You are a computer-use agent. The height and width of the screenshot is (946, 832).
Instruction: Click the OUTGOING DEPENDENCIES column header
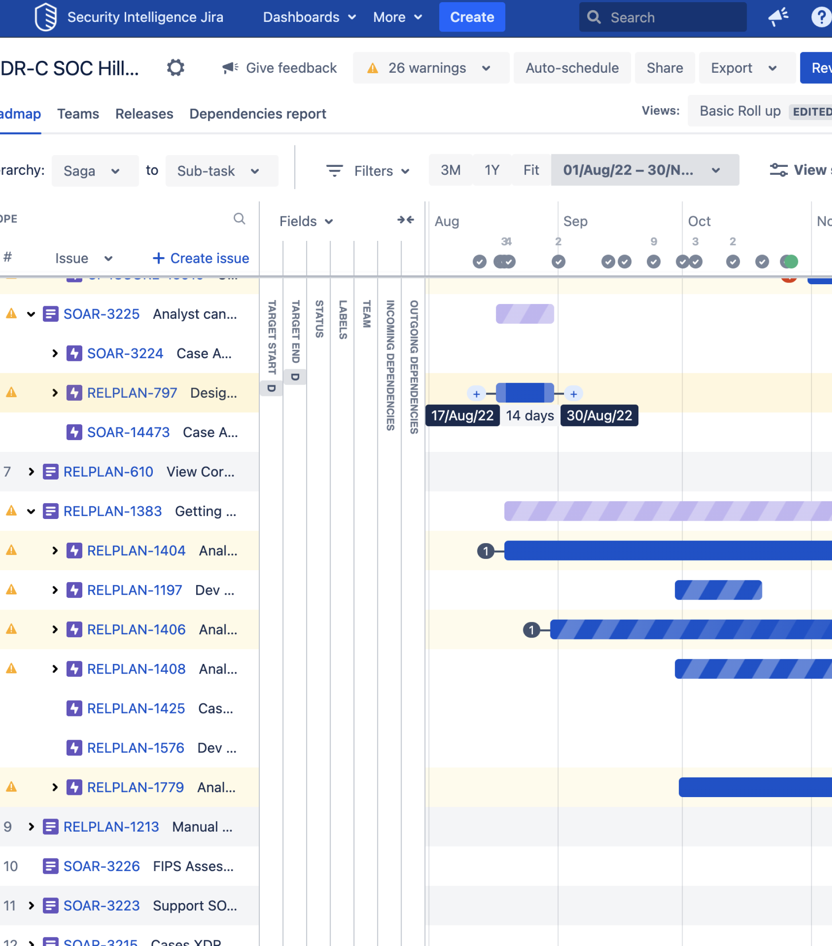coord(414,367)
